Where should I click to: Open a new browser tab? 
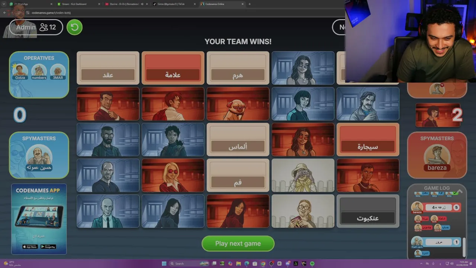click(250, 4)
